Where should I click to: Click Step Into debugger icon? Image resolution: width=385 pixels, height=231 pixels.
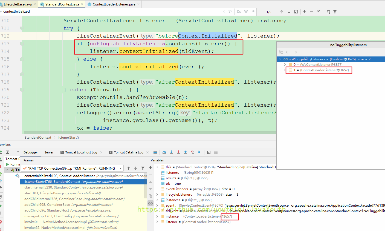pyautogui.click(x=171, y=152)
